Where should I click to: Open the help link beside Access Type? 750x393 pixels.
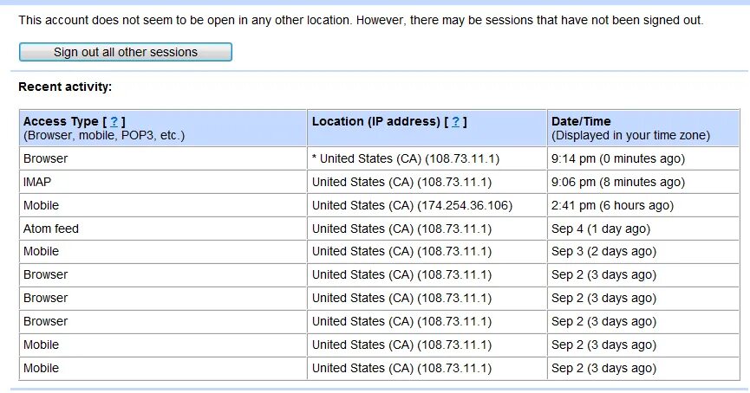114,122
